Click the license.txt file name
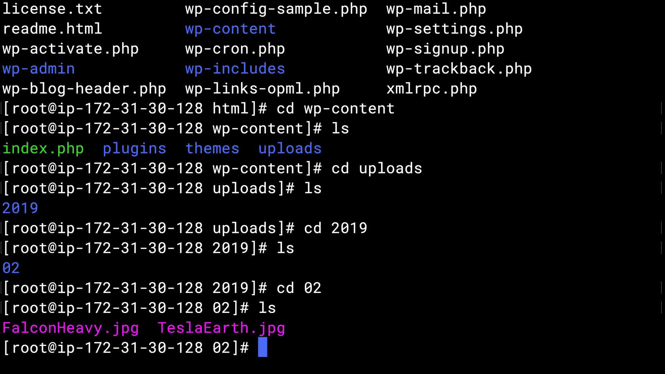665x374 pixels. coord(52,9)
